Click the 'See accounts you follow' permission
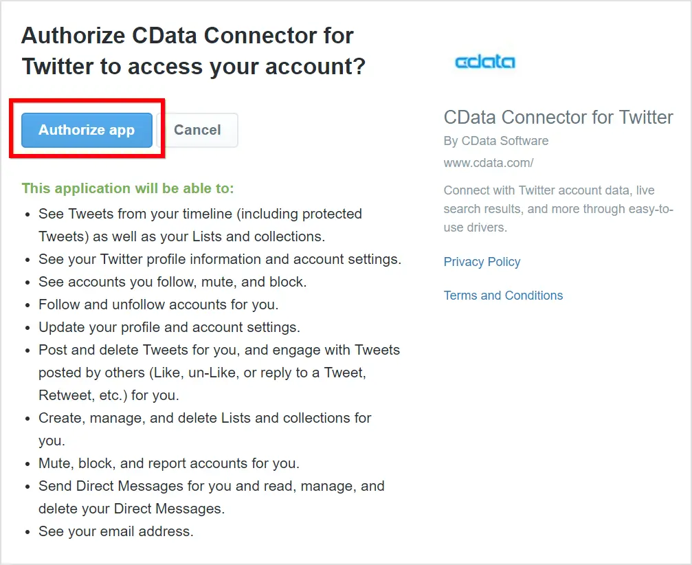 click(172, 282)
